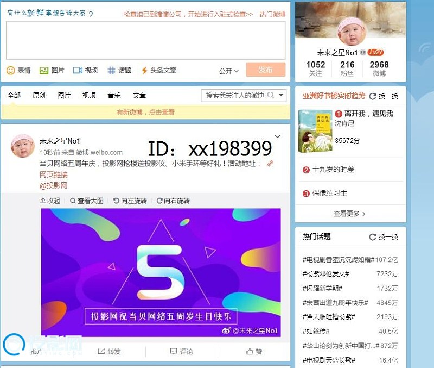Switch to the 视频 feed tab
Screen dimensions: 434x368
pos(89,95)
